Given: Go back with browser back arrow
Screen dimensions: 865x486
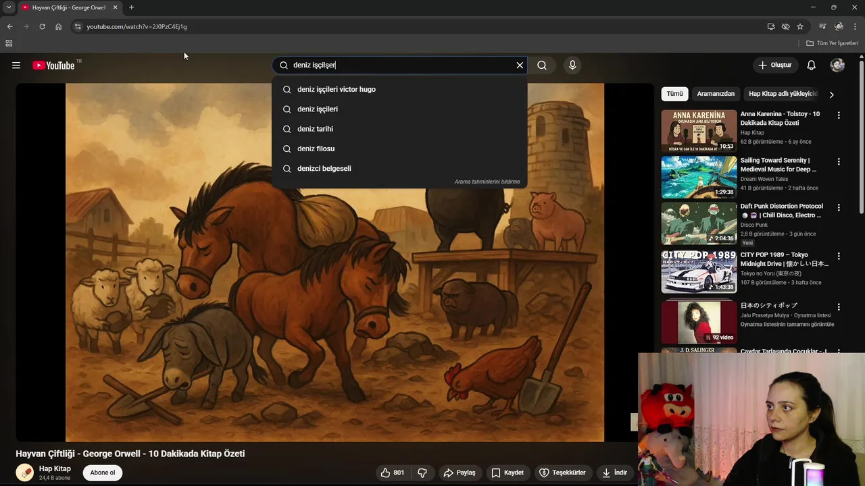Looking at the screenshot, I should coord(9,26).
